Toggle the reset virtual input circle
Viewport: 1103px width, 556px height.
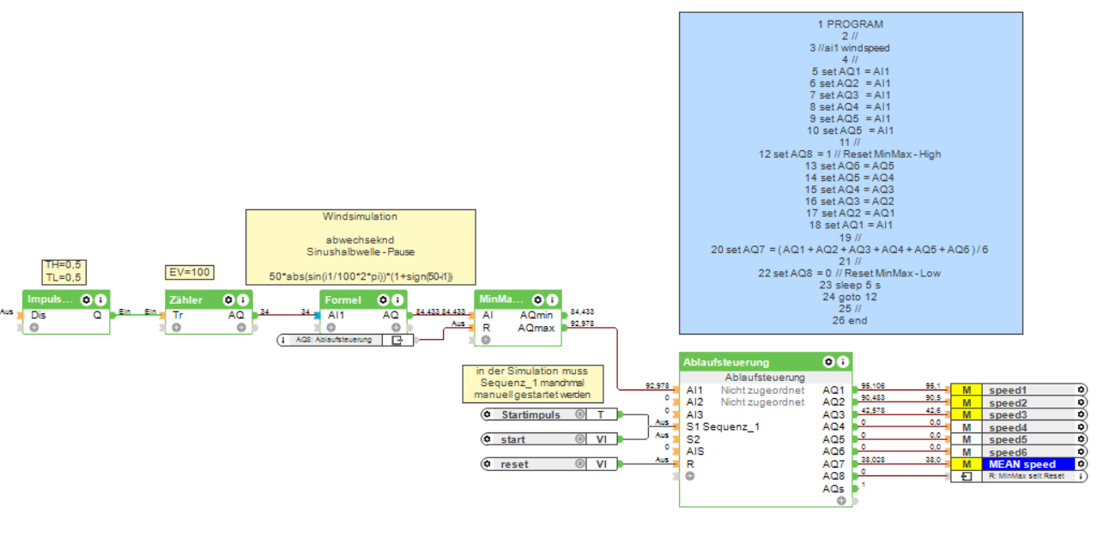pos(579,464)
